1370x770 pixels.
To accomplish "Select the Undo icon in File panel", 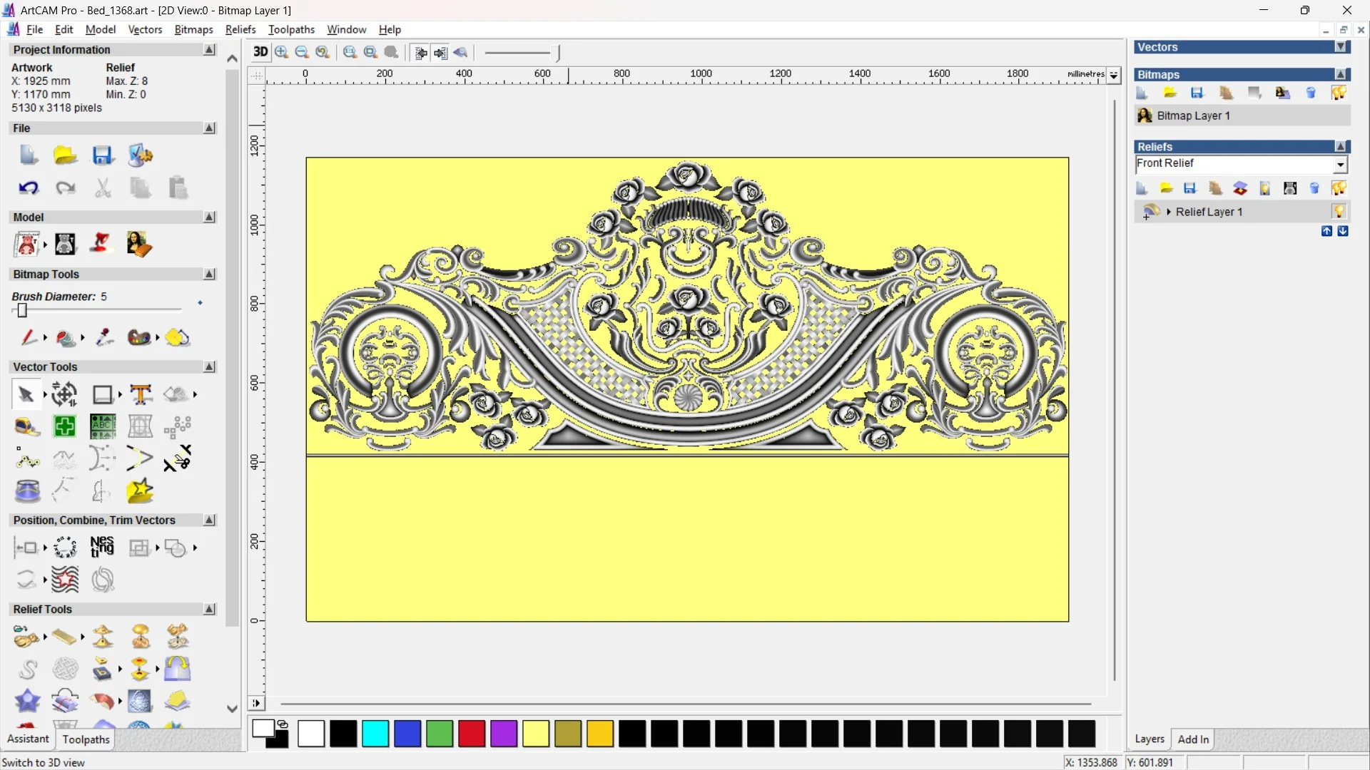I will tap(29, 188).
